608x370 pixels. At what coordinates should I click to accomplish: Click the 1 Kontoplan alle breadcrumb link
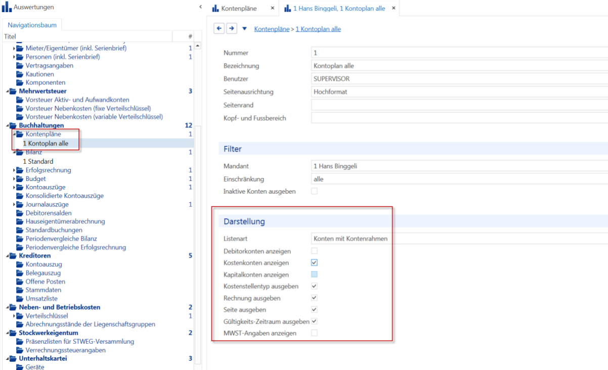[x=318, y=29]
